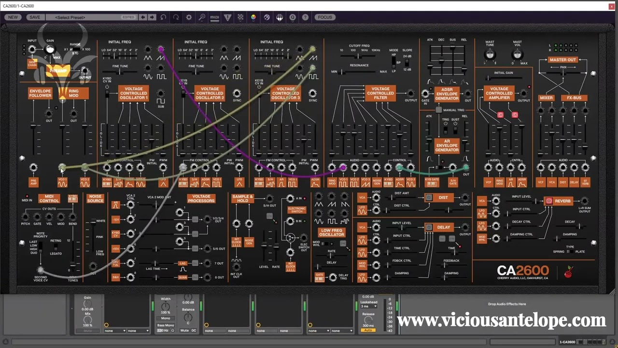The height and width of the screenshot is (348, 618).
Task: Toggle Bass Mono in the Utility device
Action: pos(166,325)
